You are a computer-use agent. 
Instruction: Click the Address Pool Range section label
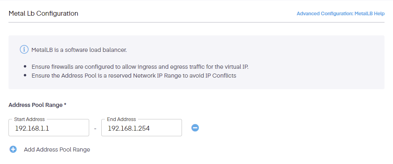pyautogui.click(x=35, y=105)
